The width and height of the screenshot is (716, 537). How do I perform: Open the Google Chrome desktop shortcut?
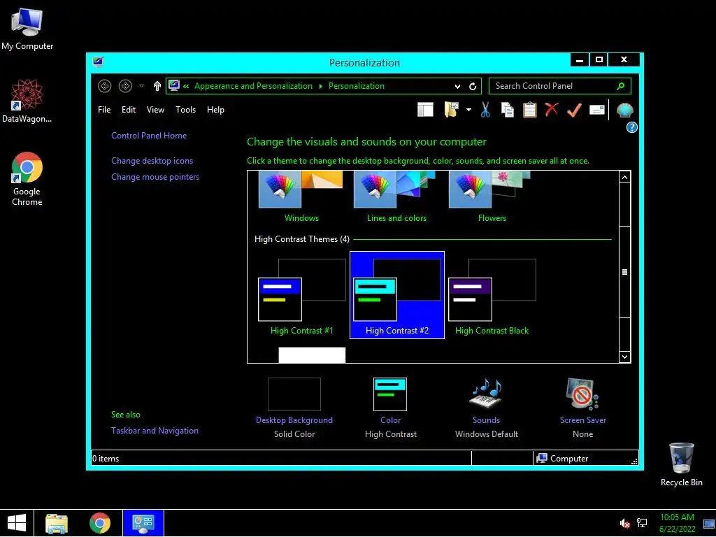tap(27, 178)
